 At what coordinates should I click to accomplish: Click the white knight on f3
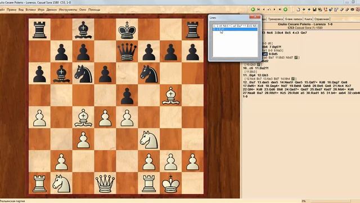[x=148, y=139]
